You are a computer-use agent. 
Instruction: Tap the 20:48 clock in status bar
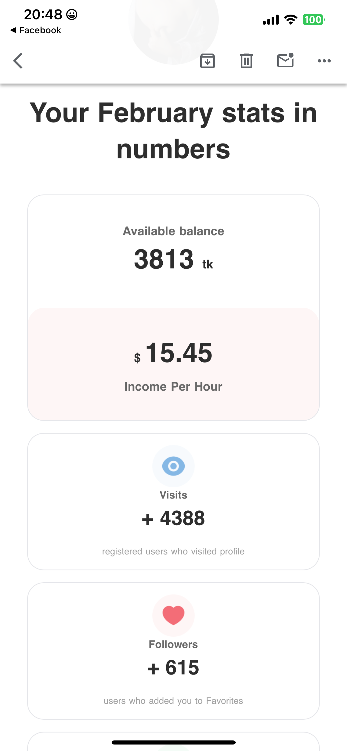(x=43, y=14)
